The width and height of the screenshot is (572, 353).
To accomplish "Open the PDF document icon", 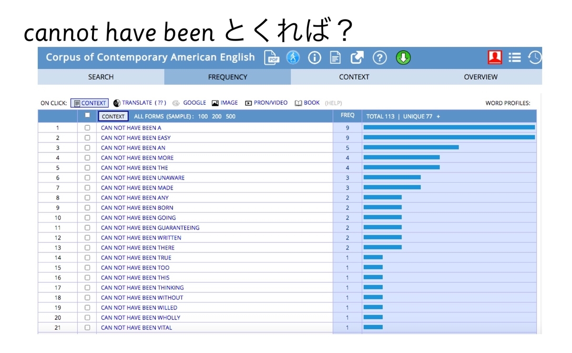I will click(x=272, y=58).
